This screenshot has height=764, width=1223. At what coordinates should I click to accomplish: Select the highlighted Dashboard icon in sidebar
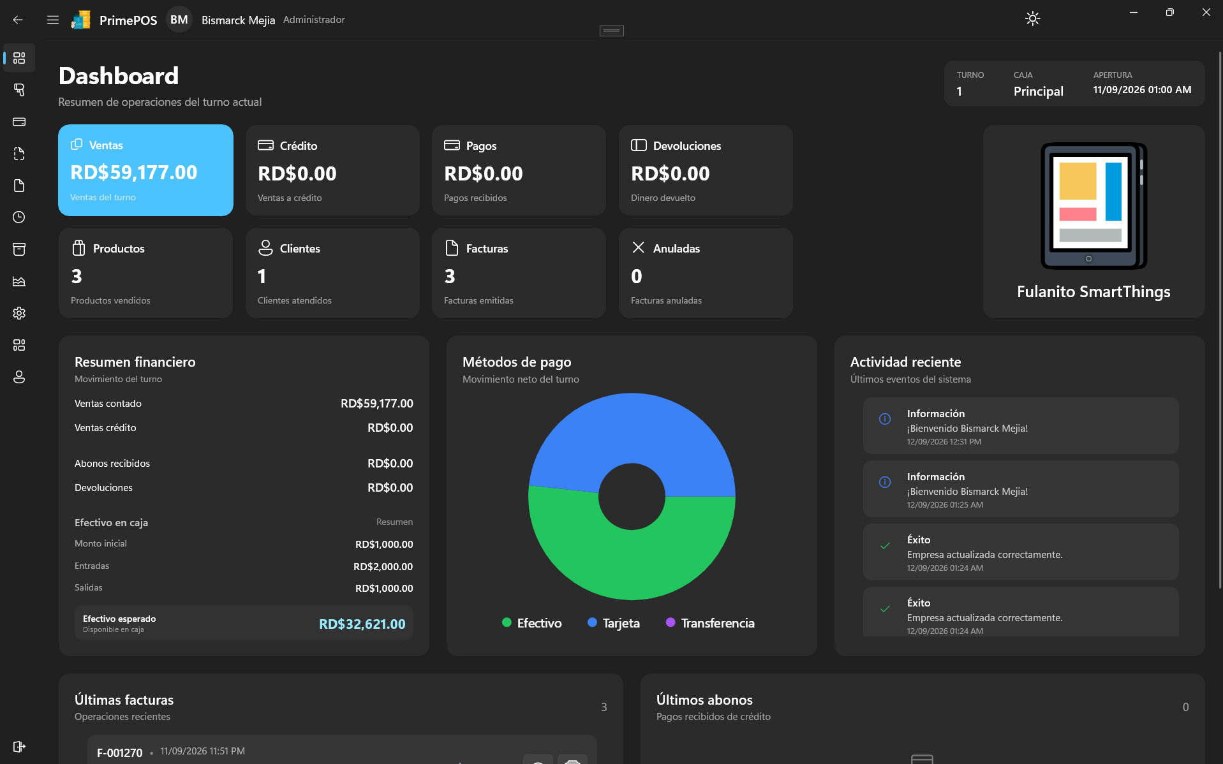[19, 58]
